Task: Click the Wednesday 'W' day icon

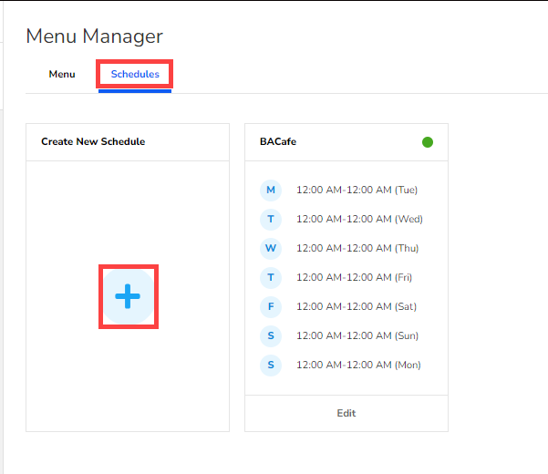Action: (x=271, y=249)
